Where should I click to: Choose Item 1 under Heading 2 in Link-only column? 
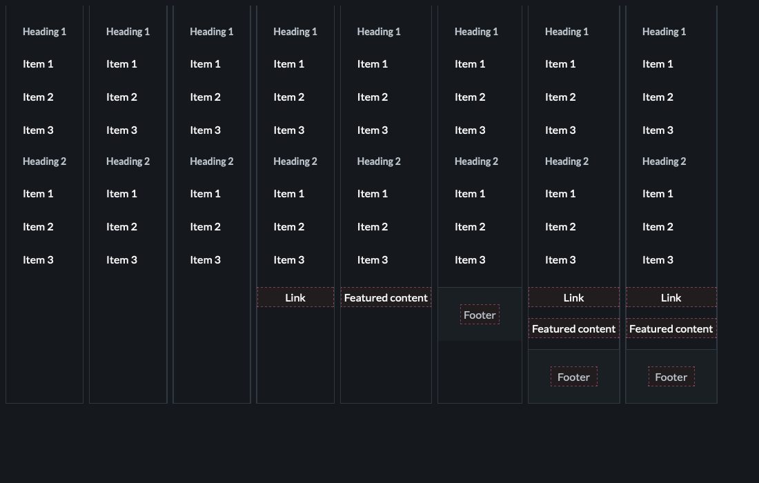pos(288,193)
